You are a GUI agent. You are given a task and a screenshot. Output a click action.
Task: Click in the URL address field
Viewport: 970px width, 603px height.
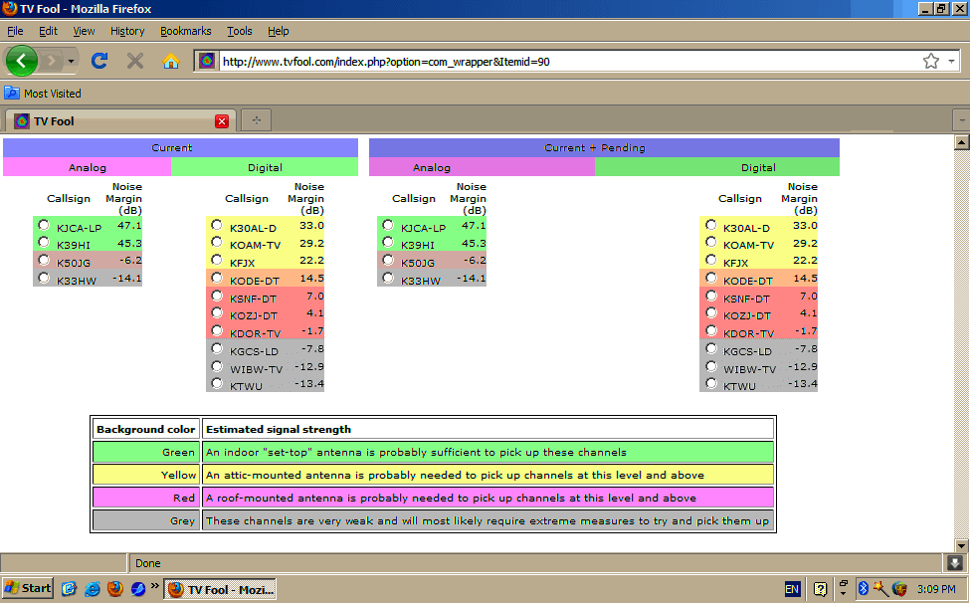point(557,61)
